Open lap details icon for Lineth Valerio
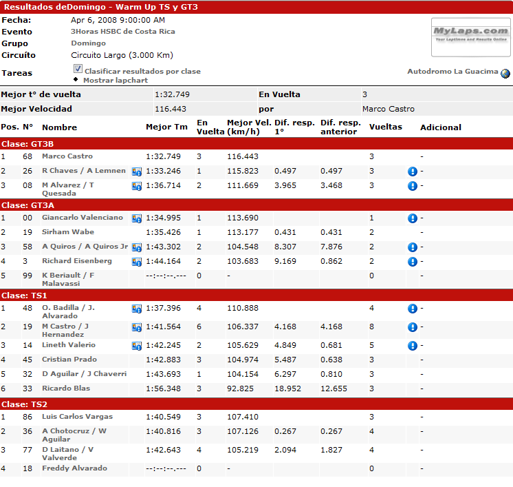 [137, 345]
